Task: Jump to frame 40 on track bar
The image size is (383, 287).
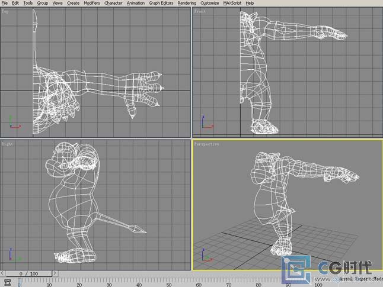Action: [139, 284]
